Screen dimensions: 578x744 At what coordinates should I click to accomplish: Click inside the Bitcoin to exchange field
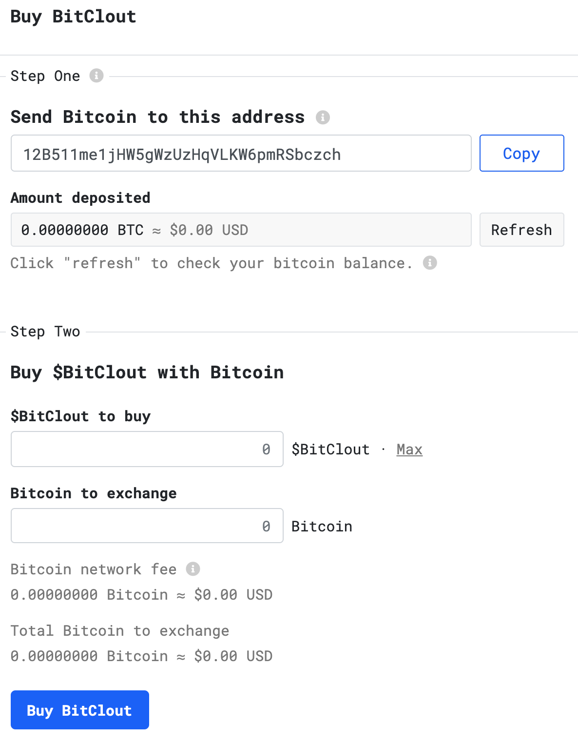pos(146,526)
